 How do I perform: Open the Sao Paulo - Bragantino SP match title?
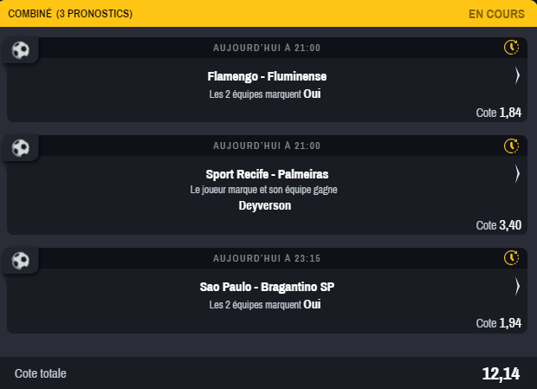267,287
